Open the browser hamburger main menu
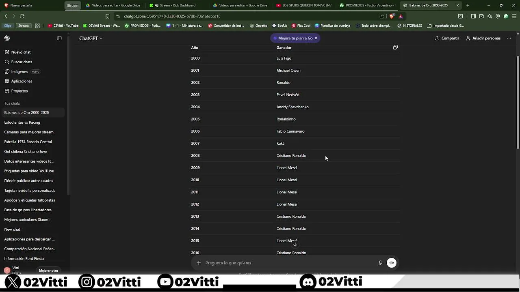 514,16
